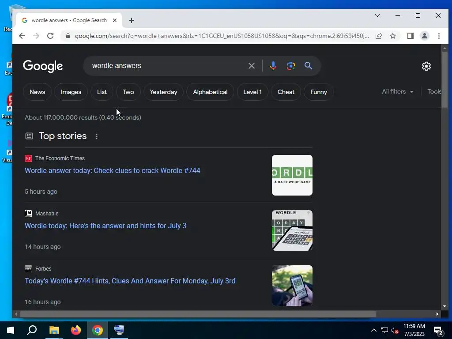This screenshot has height=339, width=452.
Task: Open Google quick settings gear
Action: pos(426,66)
